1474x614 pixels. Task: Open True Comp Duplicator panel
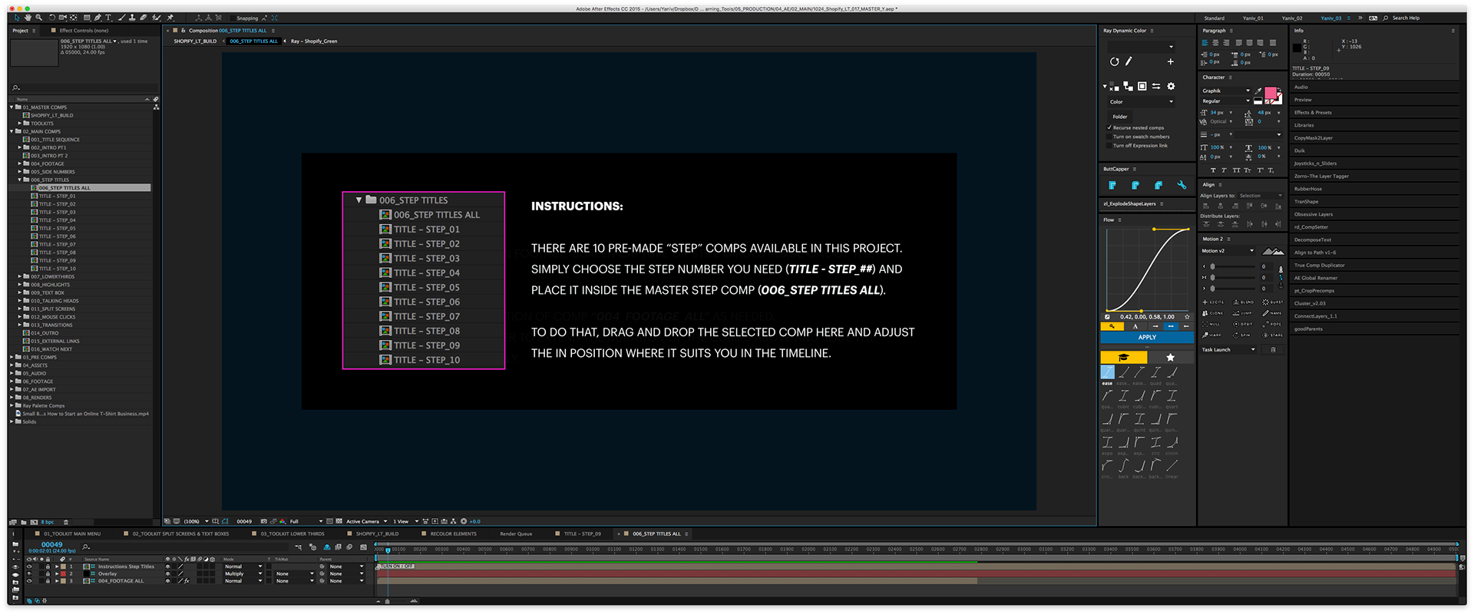click(x=1320, y=265)
